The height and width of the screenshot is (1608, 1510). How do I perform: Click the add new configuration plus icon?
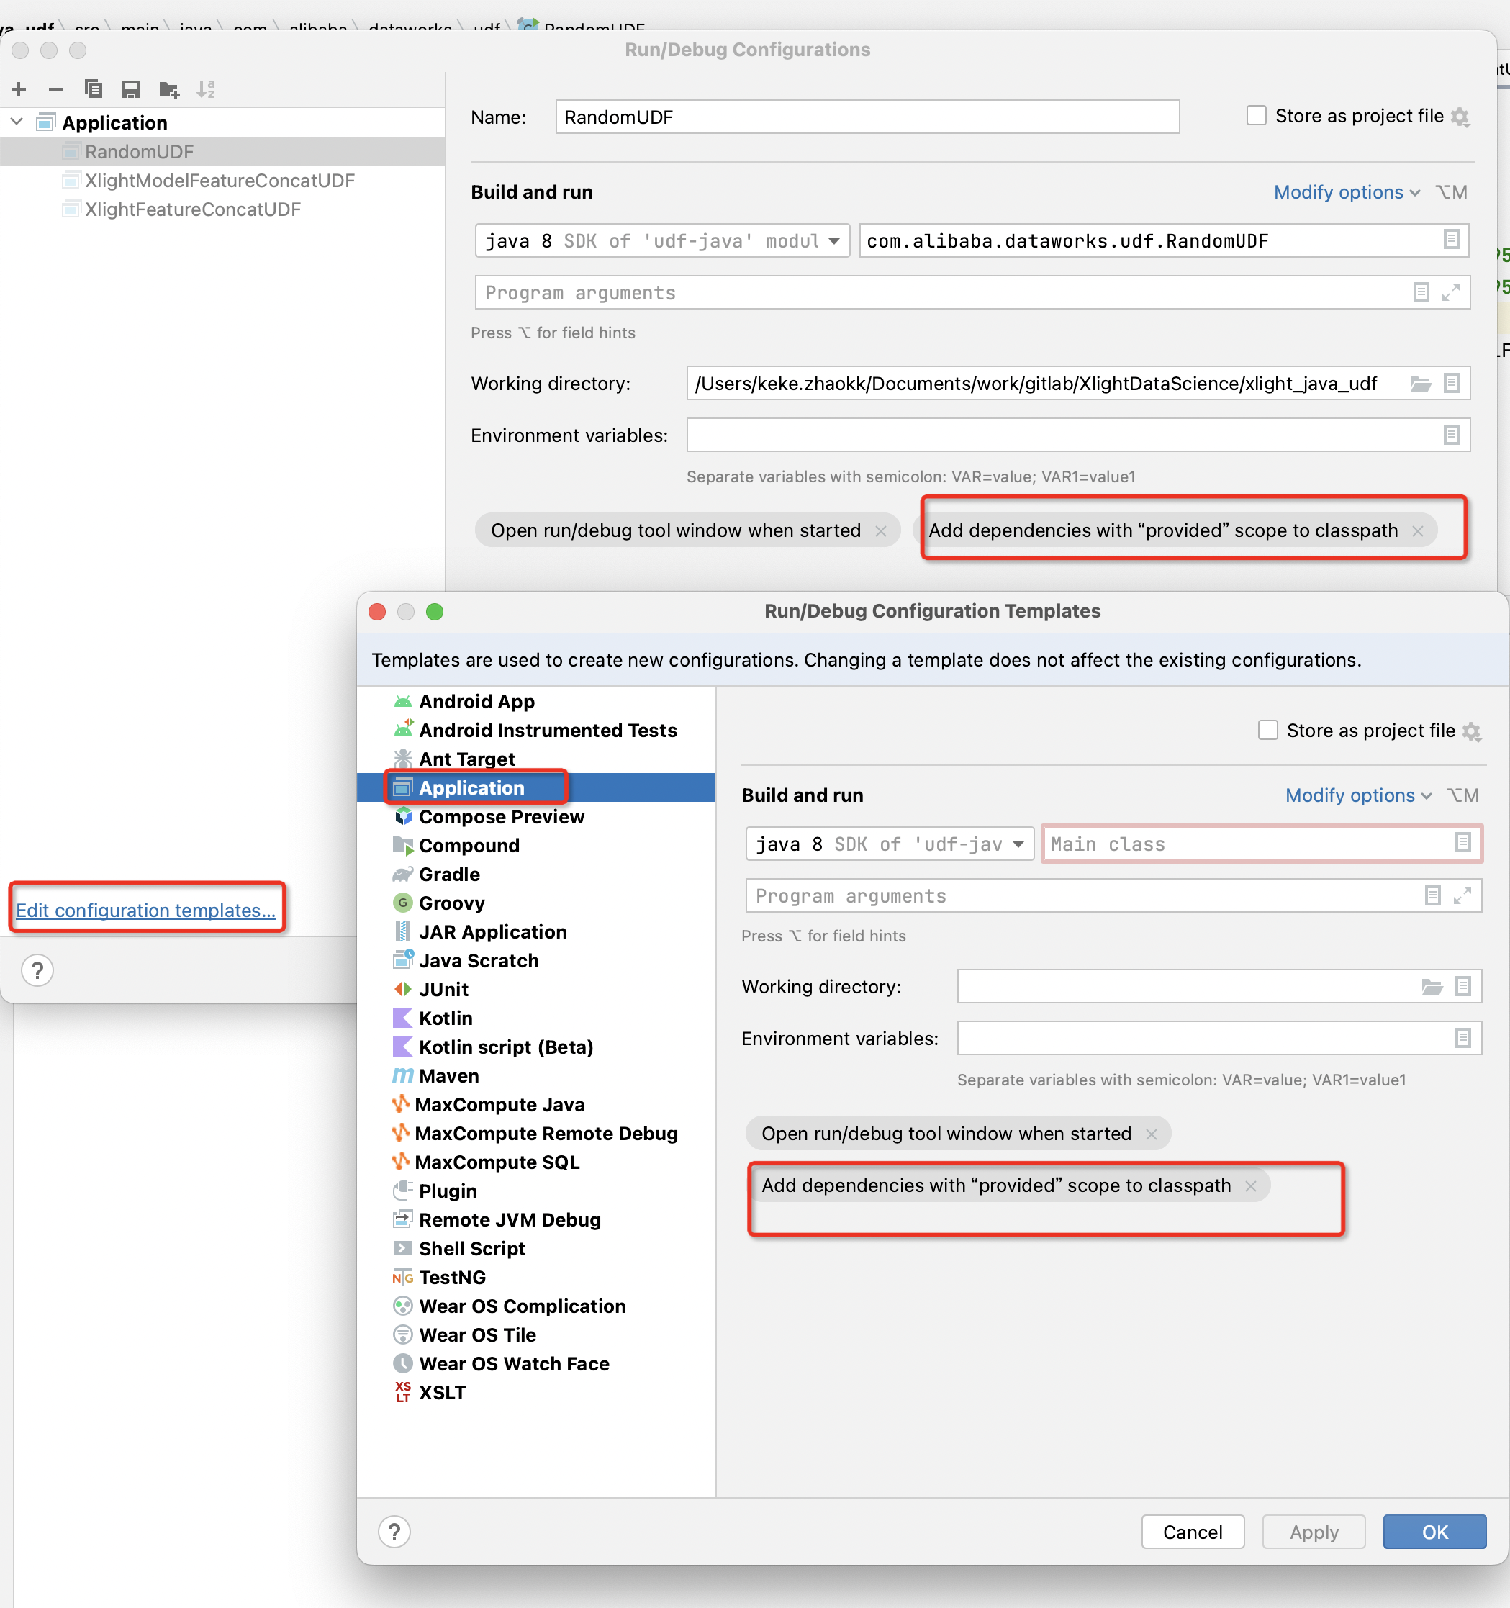point(19,89)
